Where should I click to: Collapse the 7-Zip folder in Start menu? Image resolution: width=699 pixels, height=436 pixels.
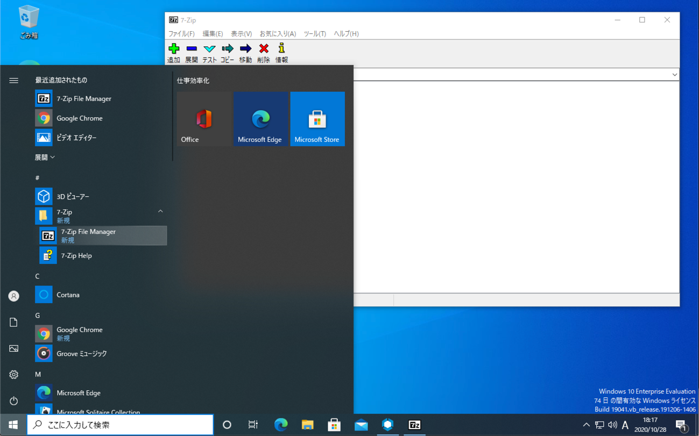coord(101,216)
